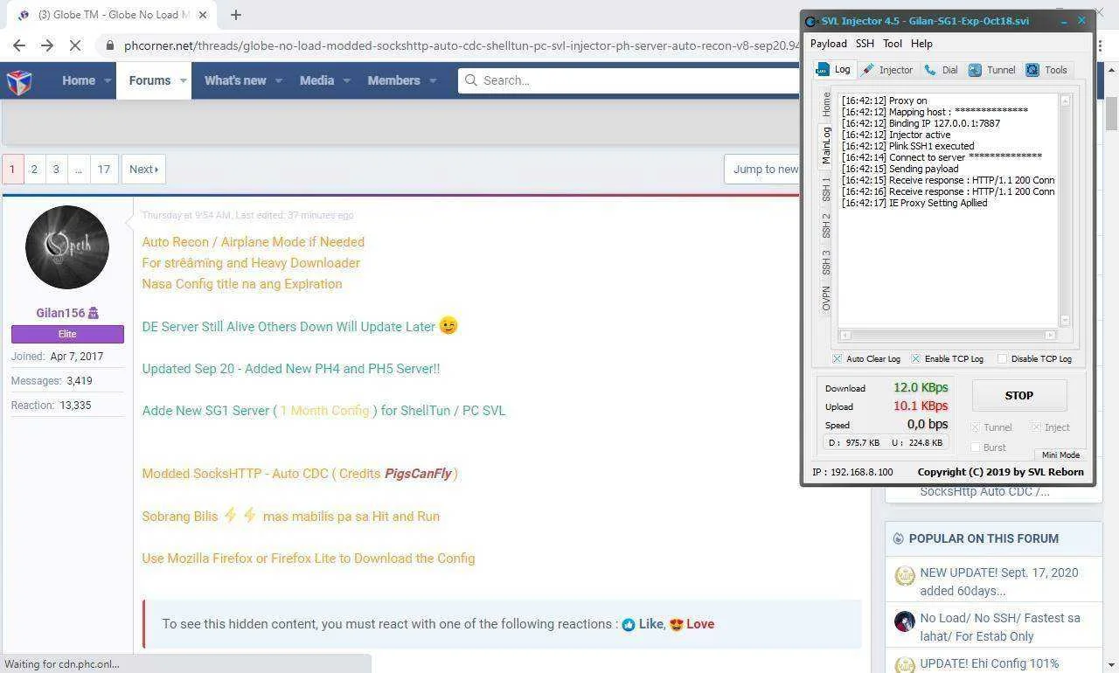Screen dimensions: 1119x673
Task: Select the vertical SSH 1 tab
Action: click(826, 189)
